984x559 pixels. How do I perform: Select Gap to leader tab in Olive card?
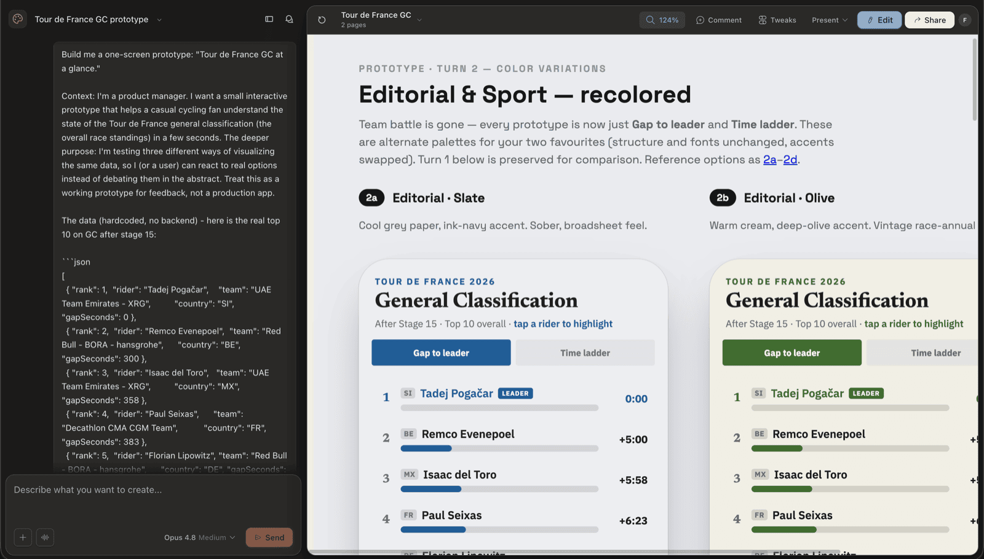pyautogui.click(x=792, y=353)
